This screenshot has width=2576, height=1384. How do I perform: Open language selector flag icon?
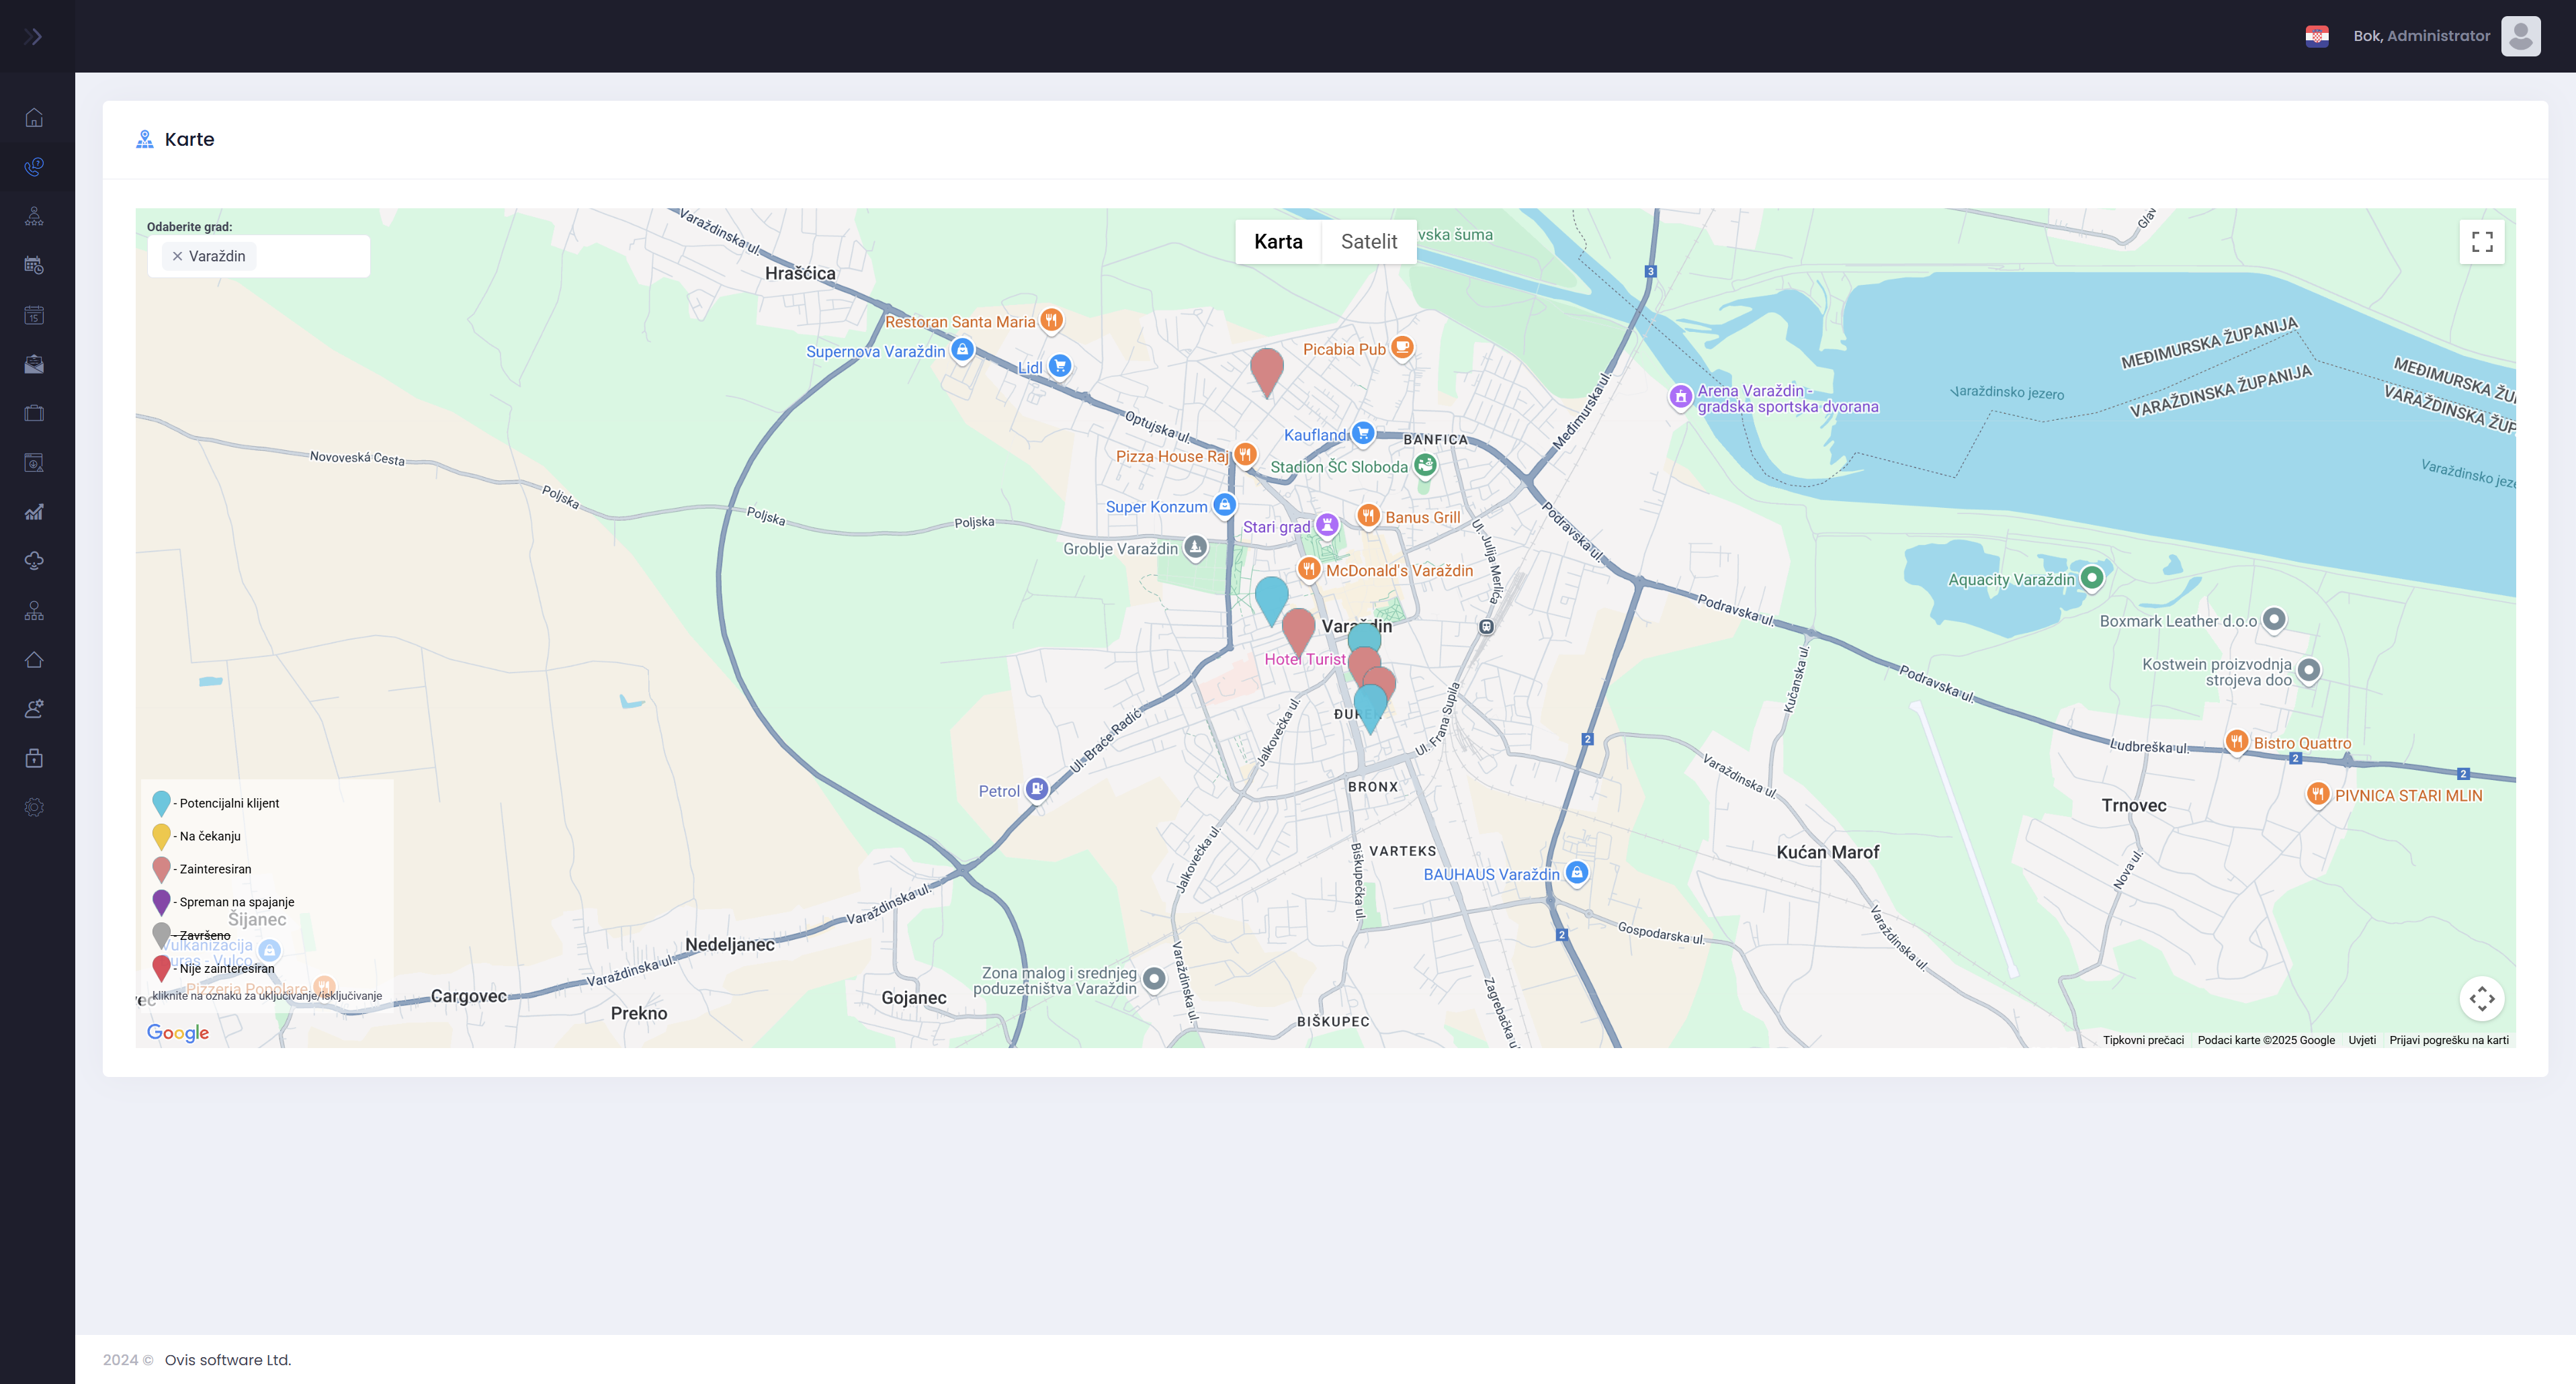pyautogui.click(x=2316, y=36)
